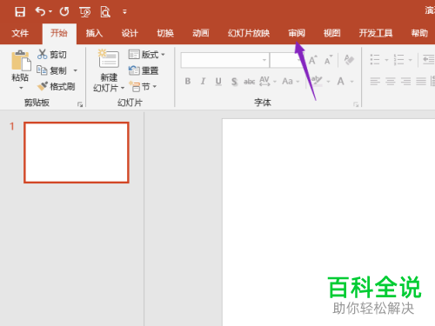Click the 新建幻灯片 icon
Viewport: 435px width, 326px height.
coord(109,59)
